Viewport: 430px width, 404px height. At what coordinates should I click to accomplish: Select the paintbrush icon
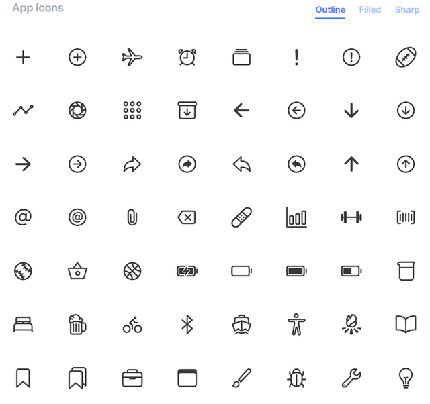click(242, 378)
